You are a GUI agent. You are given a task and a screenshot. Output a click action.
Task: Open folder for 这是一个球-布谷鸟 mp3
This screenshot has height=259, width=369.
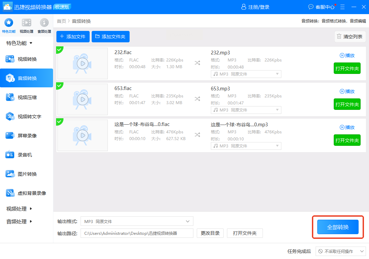pos(347,140)
